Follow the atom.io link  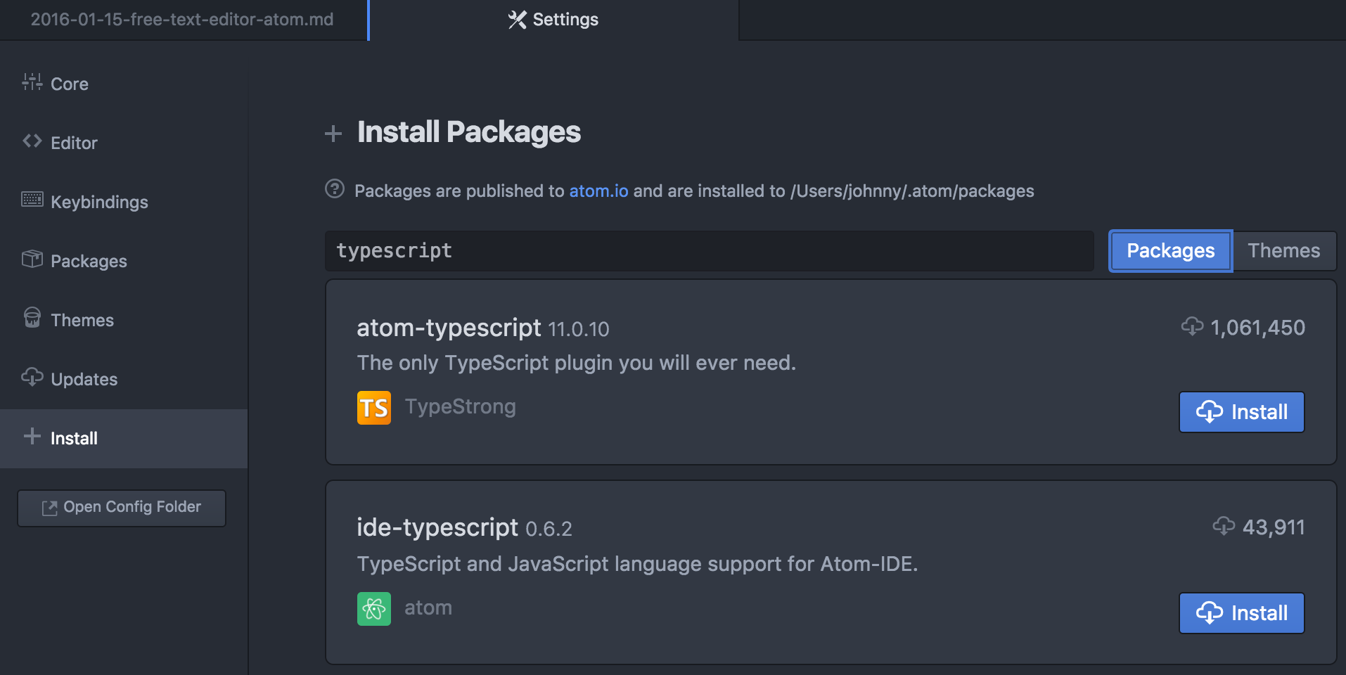tap(598, 191)
